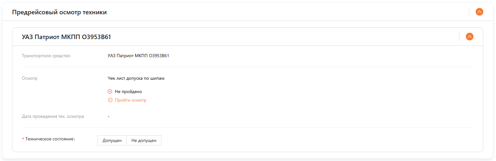Select the Не допущен option

click(144, 140)
